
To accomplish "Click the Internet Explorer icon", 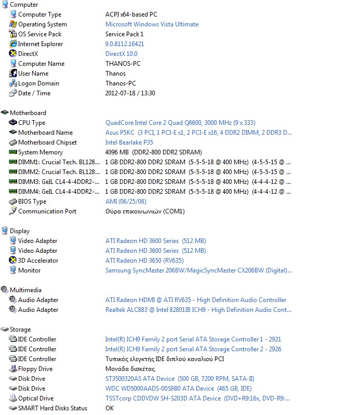I will (13, 44).
